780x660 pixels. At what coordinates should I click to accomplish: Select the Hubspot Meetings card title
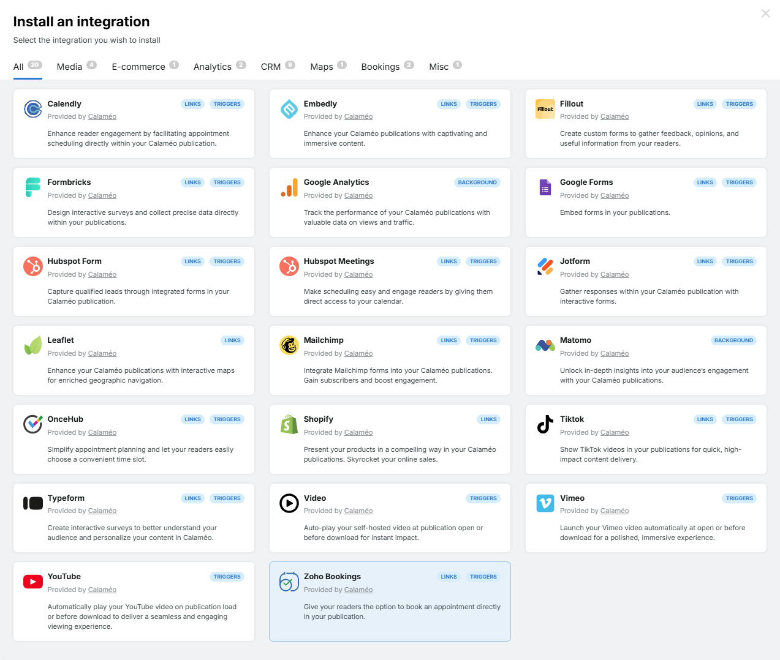pyautogui.click(x=339, y=261)
